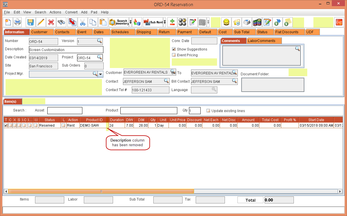Click the magnifier in the Contact field

click(x=166, y=81)
